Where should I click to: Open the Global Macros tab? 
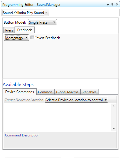(67, 92)
